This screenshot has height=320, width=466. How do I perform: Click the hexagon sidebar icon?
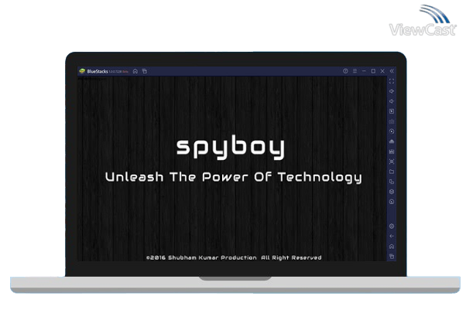pos(392,192)
